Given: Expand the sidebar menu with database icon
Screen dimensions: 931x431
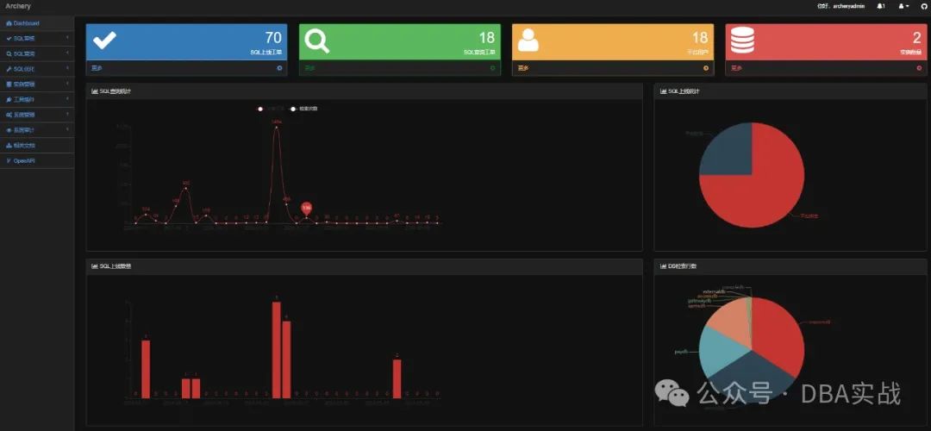Looking at the screenshot, I should (37, 84).
